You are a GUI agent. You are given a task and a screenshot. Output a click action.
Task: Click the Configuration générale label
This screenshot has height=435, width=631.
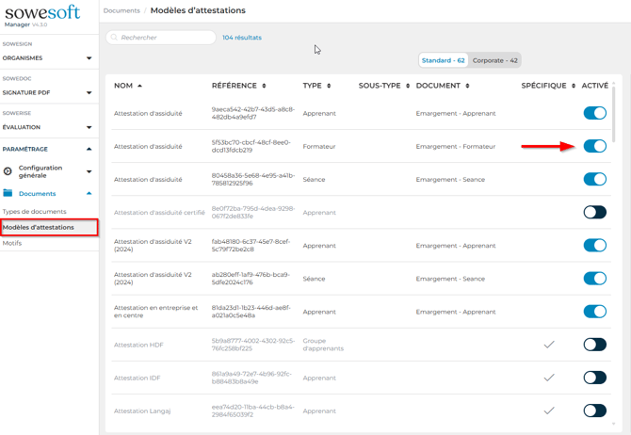pyautogui.click(x=40, y=171)
